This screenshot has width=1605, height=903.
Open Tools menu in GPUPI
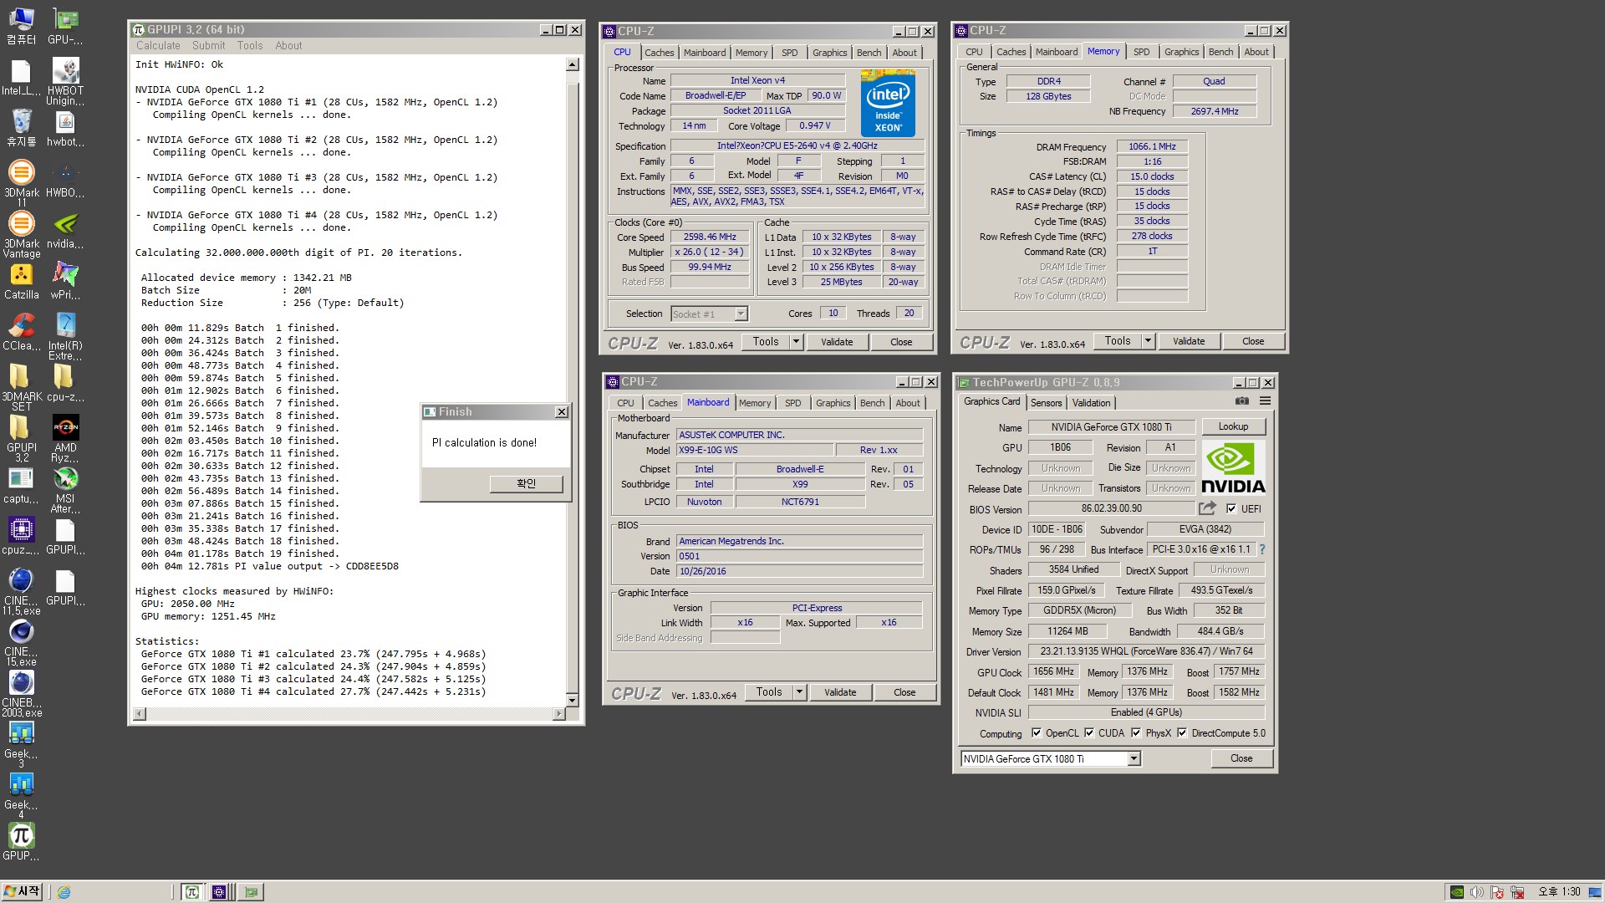click(x=250, y=46)
